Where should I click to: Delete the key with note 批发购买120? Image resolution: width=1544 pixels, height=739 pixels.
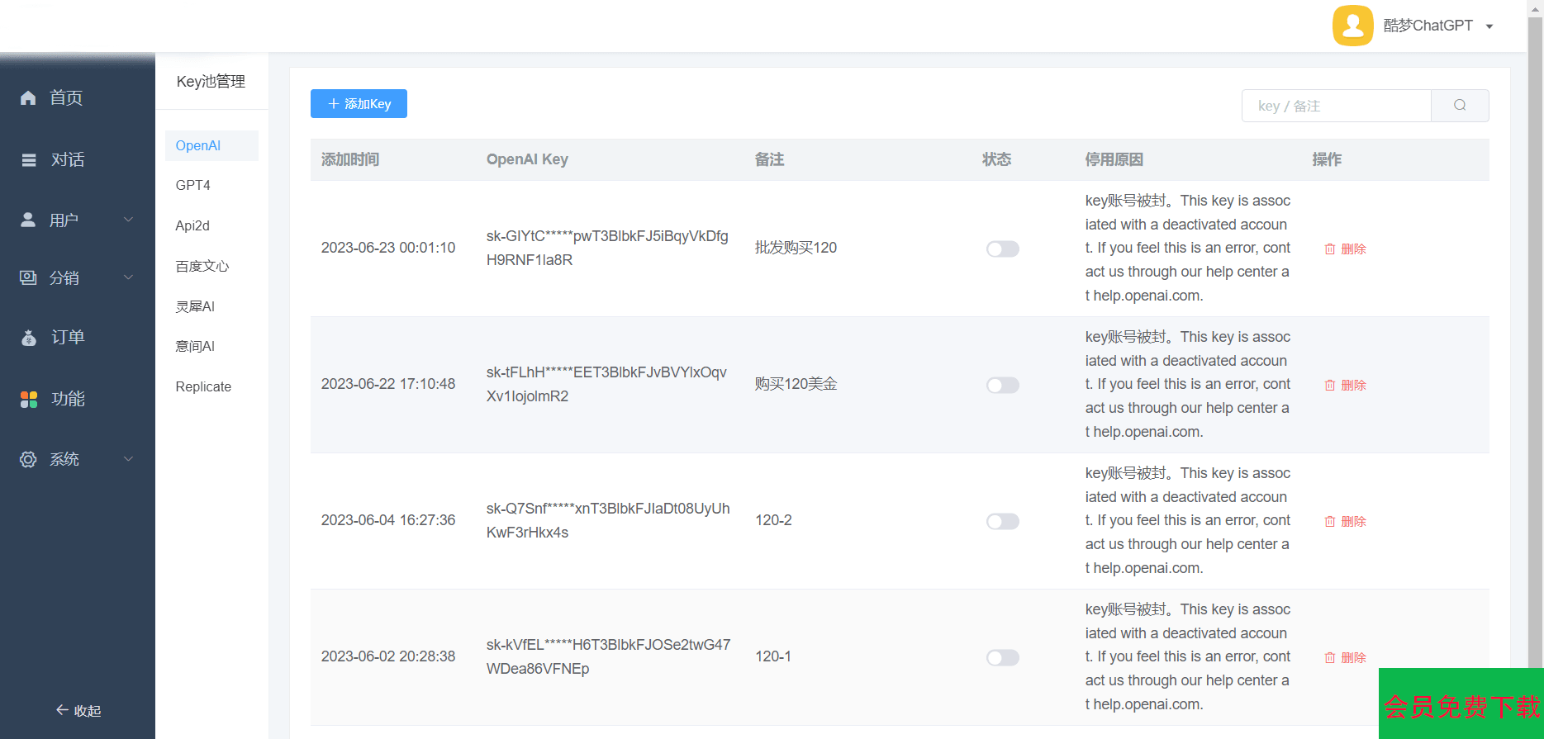pyautogui.click(x=1345, y=249)
